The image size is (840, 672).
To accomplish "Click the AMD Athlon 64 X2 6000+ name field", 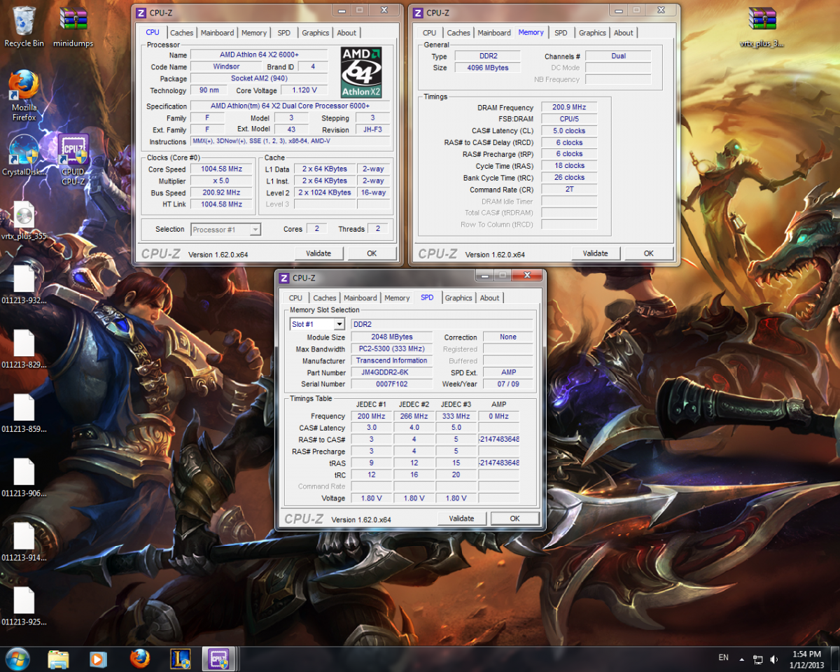I will click(259, 55).
